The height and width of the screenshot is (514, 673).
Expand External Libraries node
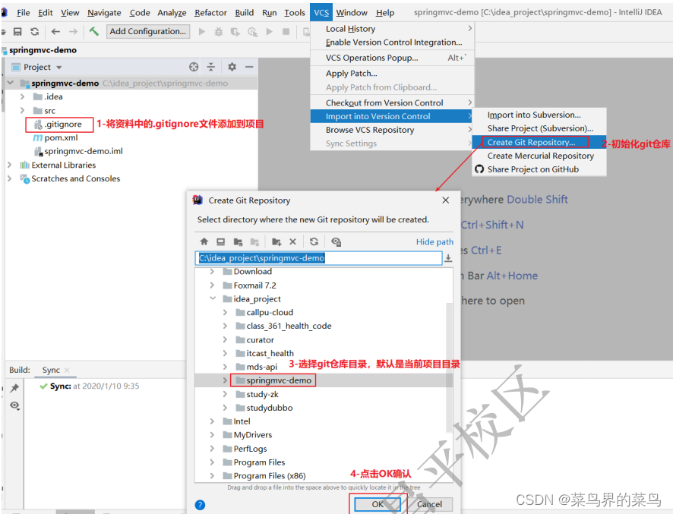9,165
